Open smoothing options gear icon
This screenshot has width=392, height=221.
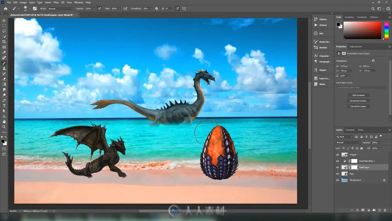pos(156,8)
